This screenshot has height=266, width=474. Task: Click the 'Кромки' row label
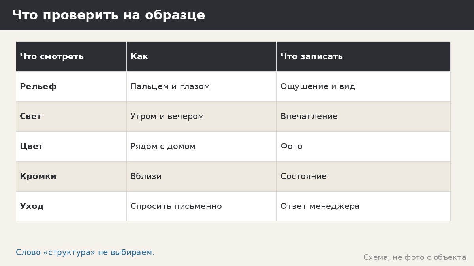[71, 176]
